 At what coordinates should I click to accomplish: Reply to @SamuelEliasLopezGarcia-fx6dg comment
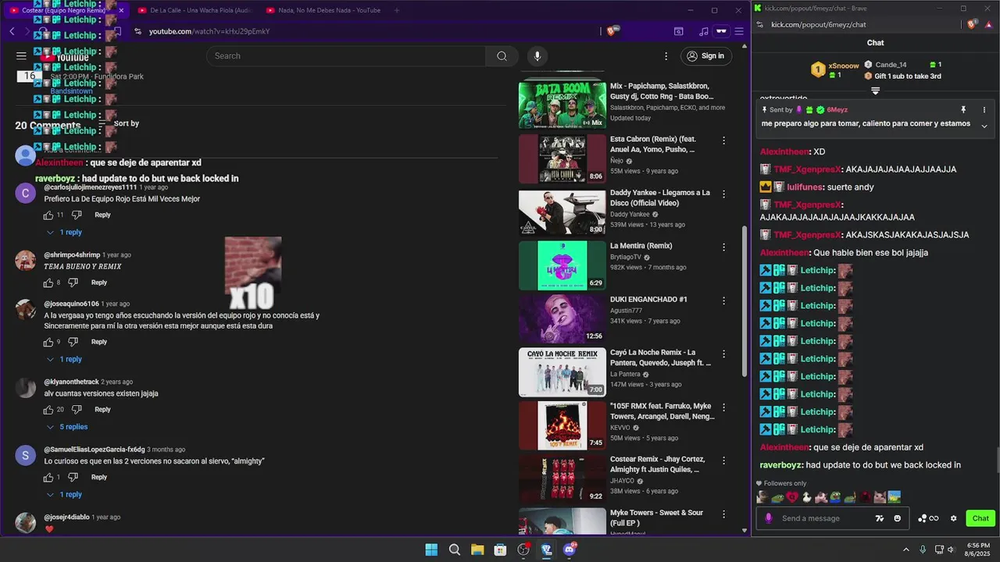pos(99,477)
